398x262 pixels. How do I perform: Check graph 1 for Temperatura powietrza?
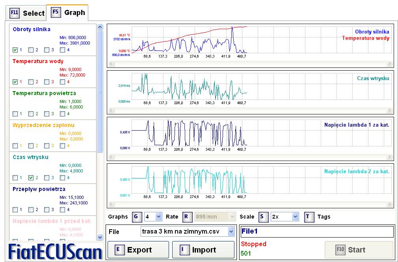15,114
